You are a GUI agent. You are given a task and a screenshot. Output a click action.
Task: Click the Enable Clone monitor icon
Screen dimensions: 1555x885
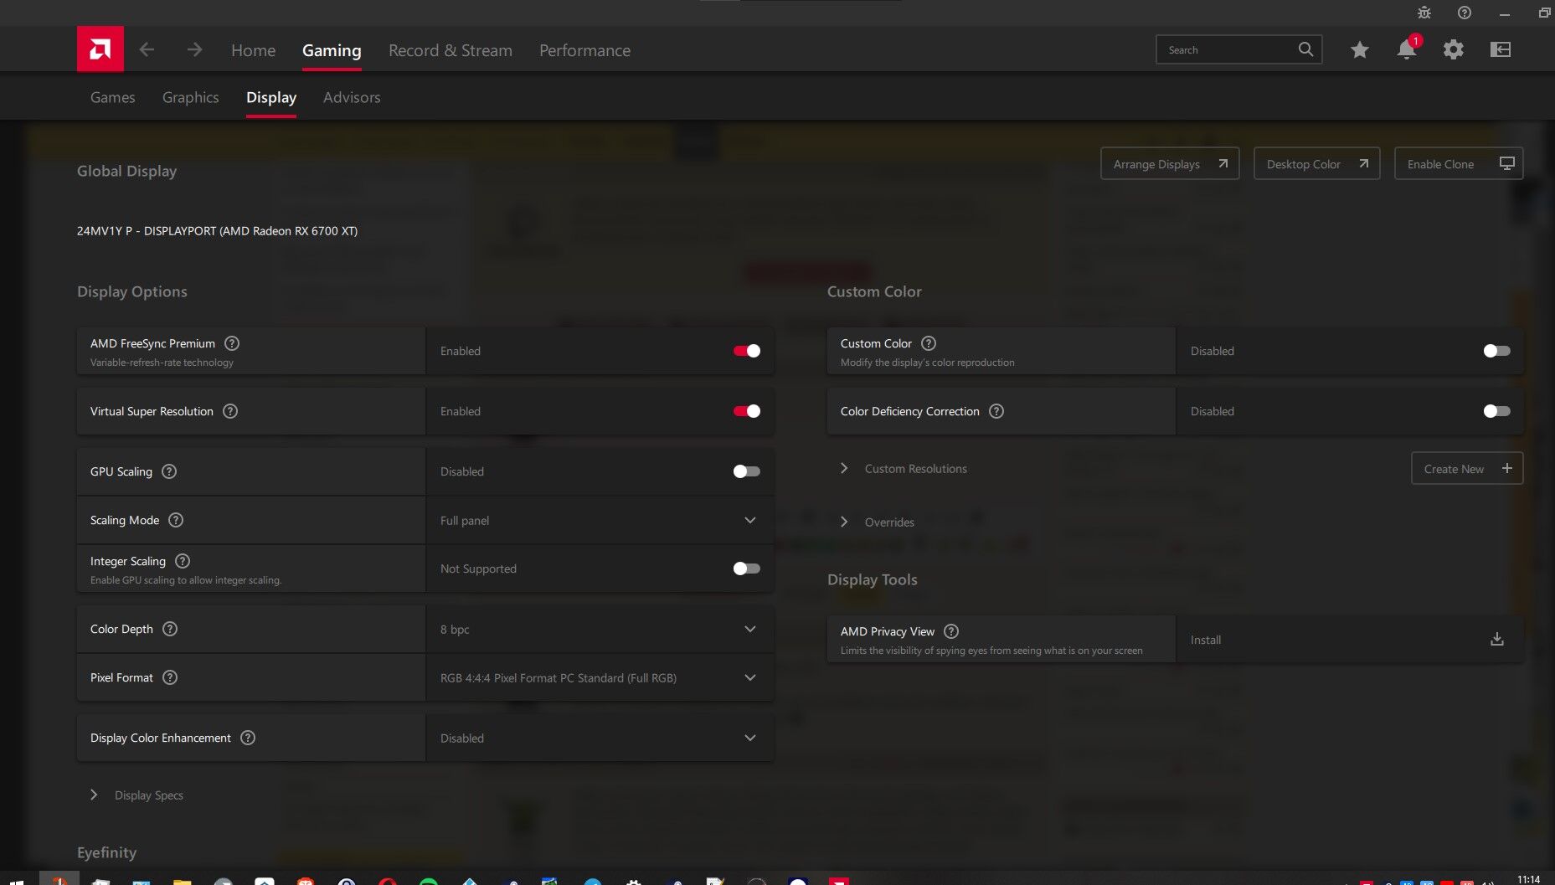1507,163
